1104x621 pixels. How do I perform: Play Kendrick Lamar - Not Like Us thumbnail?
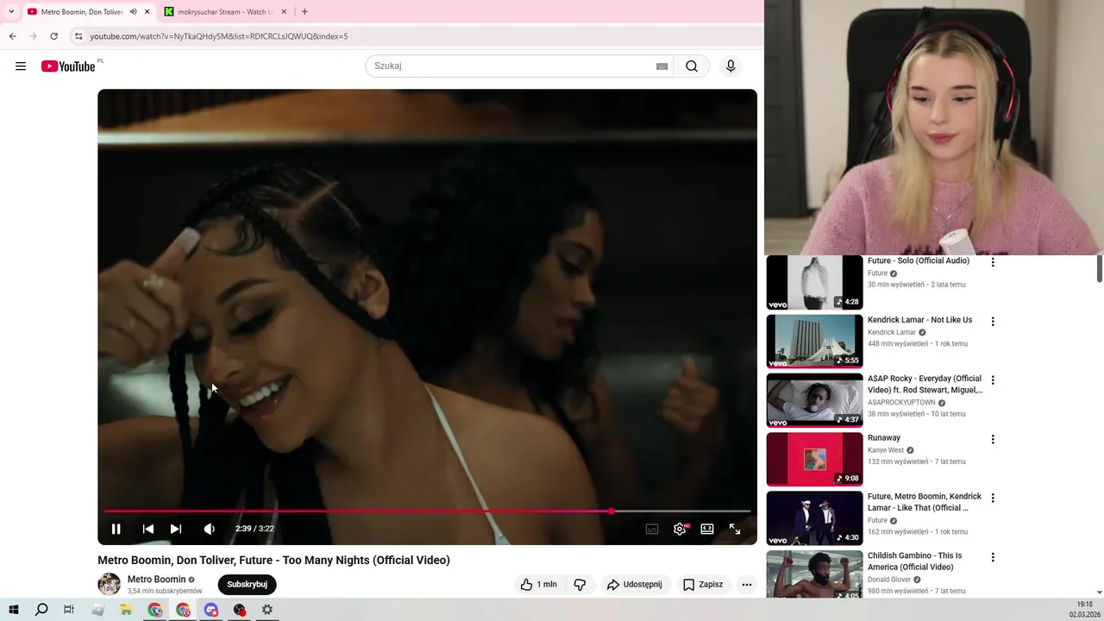[x=814, y=342]
